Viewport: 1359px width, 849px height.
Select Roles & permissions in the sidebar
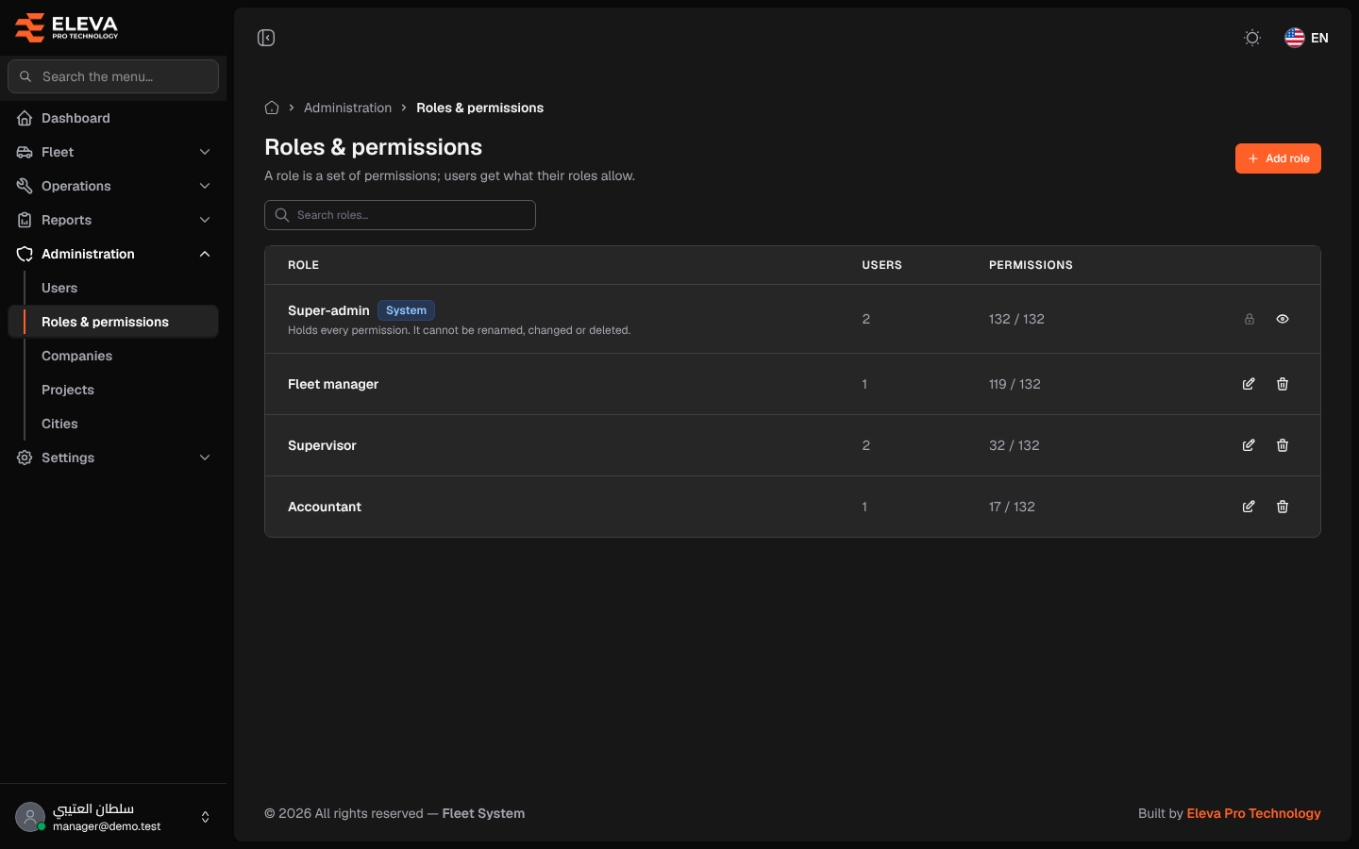pyautogui.click(x=113, y=322)
